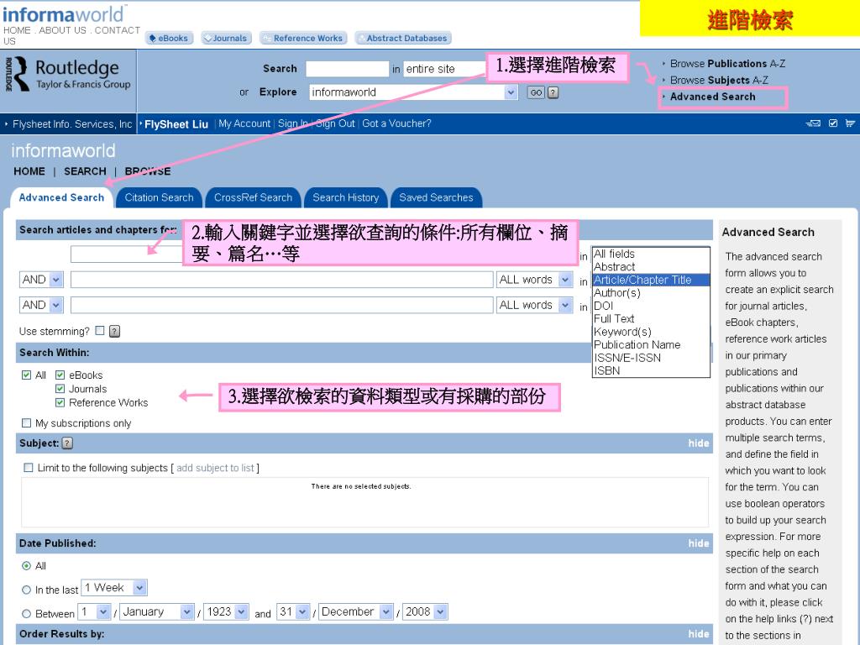Enable the Use stemming checkbox
This screenshot has height=645, width=860.
point(99,330)
